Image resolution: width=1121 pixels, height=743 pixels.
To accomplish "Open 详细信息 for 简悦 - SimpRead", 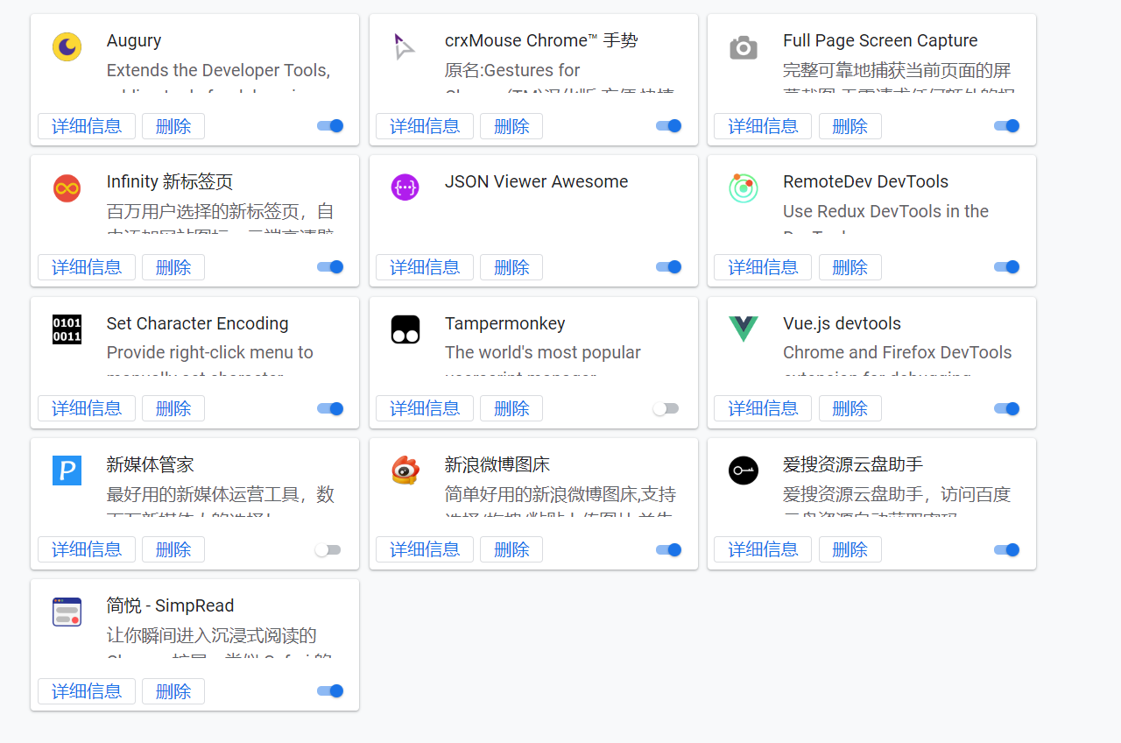I will [x=86, y=690].
